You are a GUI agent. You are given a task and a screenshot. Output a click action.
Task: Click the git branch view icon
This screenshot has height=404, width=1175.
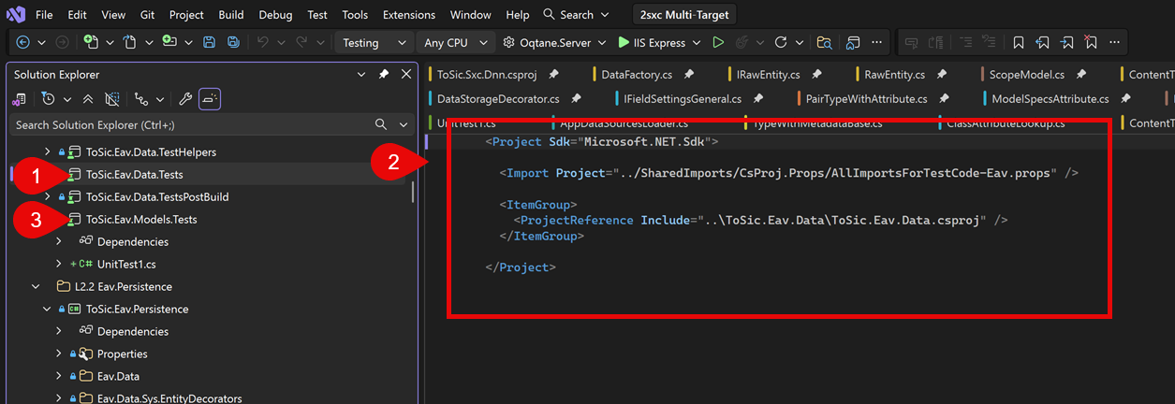coord(141,98)
